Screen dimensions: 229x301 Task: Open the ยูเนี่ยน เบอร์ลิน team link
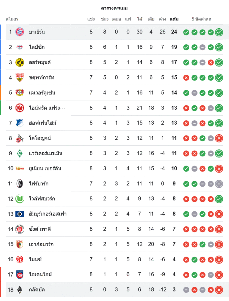click(x=45, y=168)
